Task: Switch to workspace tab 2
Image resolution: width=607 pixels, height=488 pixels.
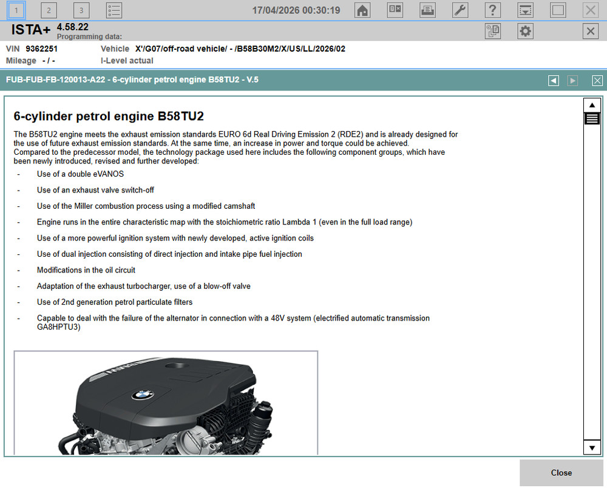Action: point(49,10)
